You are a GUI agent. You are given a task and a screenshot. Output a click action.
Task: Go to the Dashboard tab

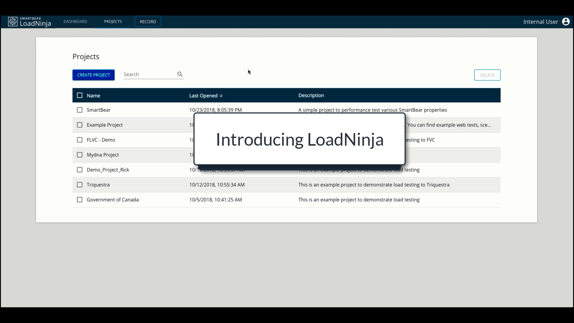75,22
